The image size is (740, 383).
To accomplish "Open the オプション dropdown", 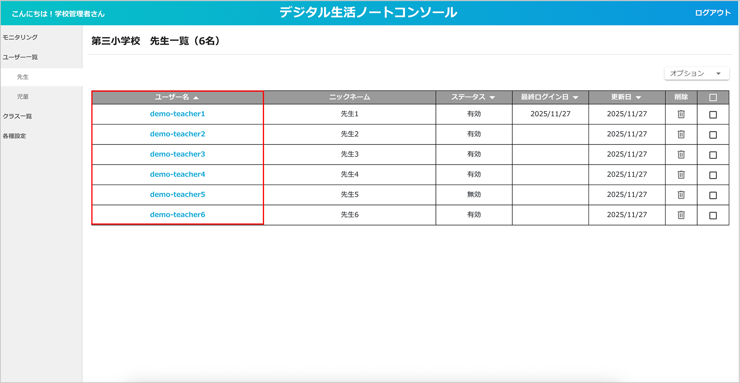I will point(696,73).
